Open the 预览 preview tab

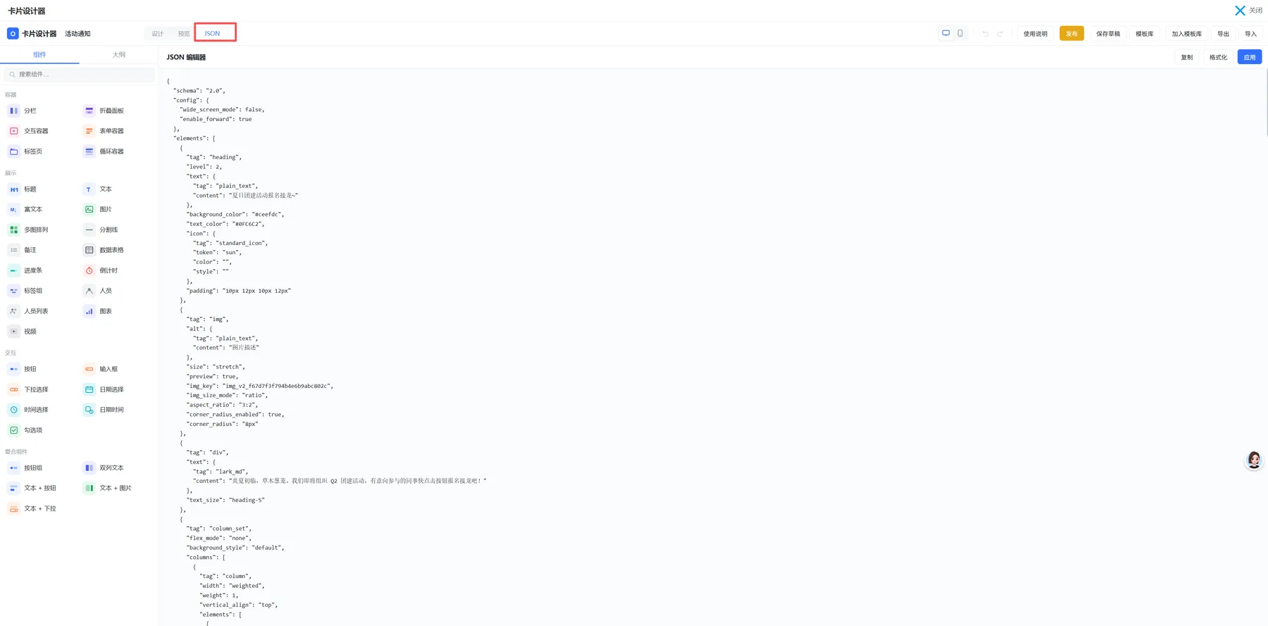[x=184, y=34]
